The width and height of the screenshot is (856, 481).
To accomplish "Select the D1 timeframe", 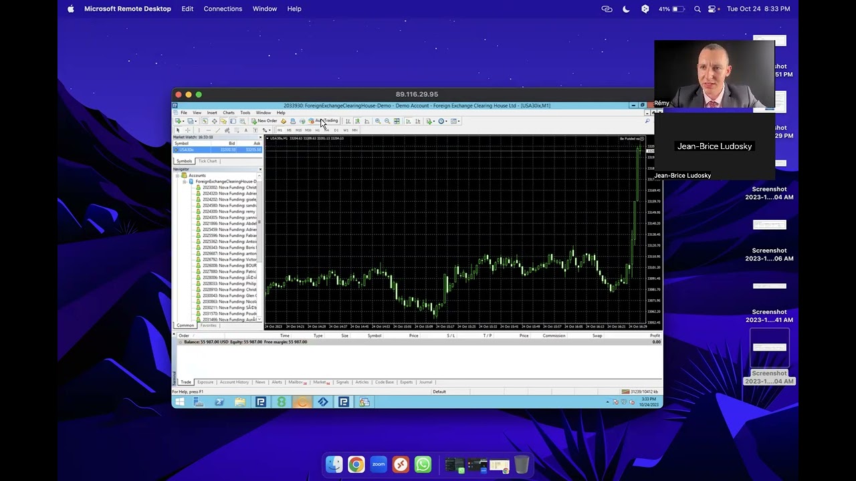I will tap(336, 130).
